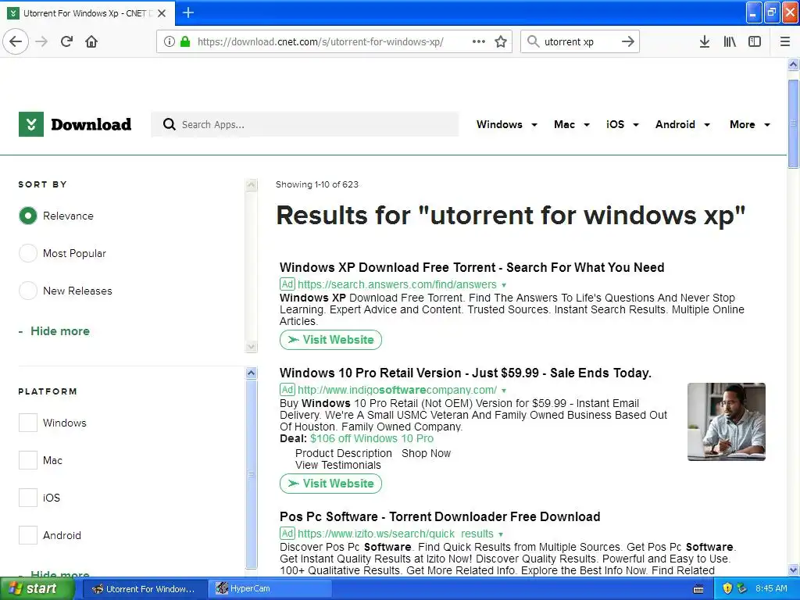The image size is (800, 600).
Task: Open the Windows XP Download Free Torrent title
Action: pos(472,267)
